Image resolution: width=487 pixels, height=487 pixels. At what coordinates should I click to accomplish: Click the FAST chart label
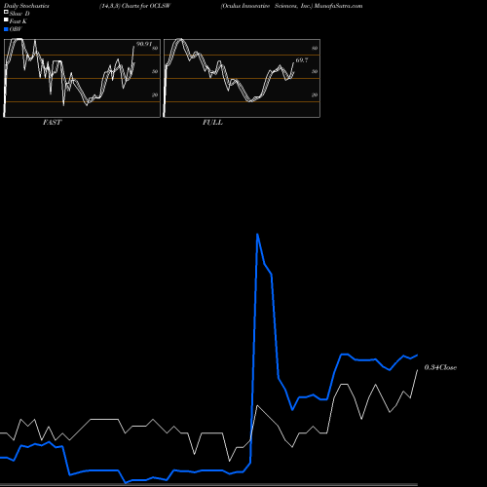[x=52, y=123]
